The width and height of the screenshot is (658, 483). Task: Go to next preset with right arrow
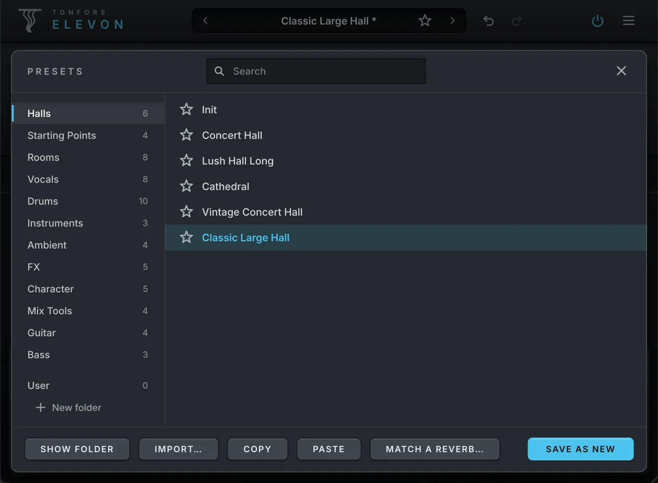point(453,21)
